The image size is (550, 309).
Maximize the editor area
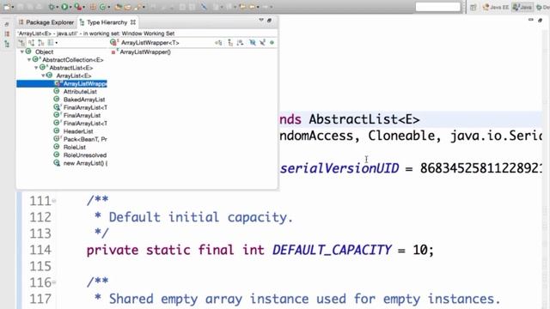[x=541, y=21]
